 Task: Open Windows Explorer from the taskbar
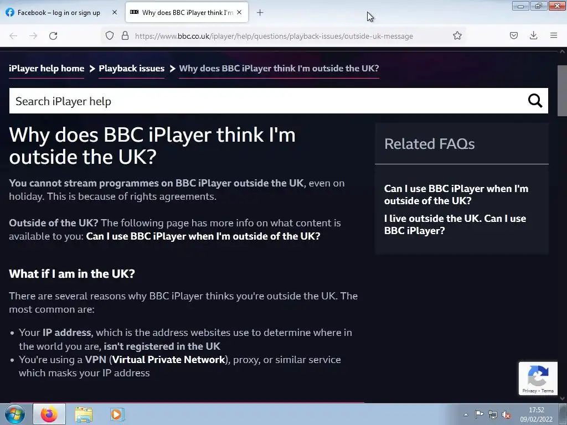pos(84,414)
